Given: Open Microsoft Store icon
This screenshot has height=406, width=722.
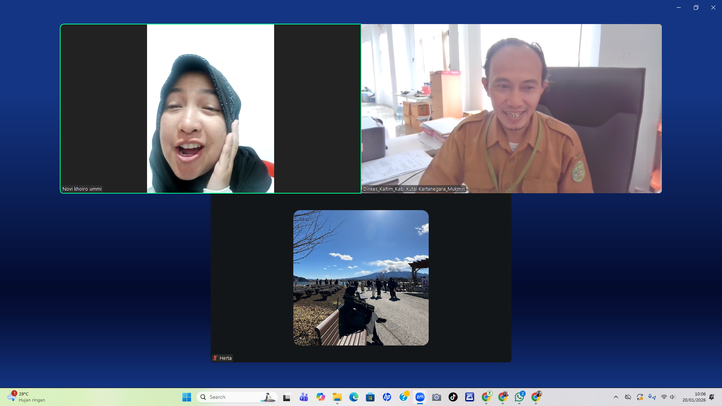Looking at the screenshot, I should coord(370,397).
